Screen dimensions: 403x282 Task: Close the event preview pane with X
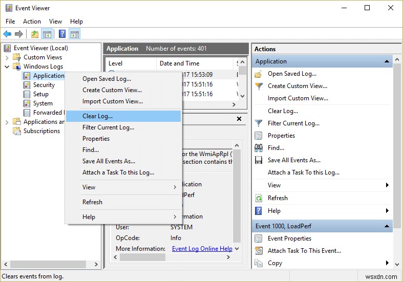click(x=239, y=119)
